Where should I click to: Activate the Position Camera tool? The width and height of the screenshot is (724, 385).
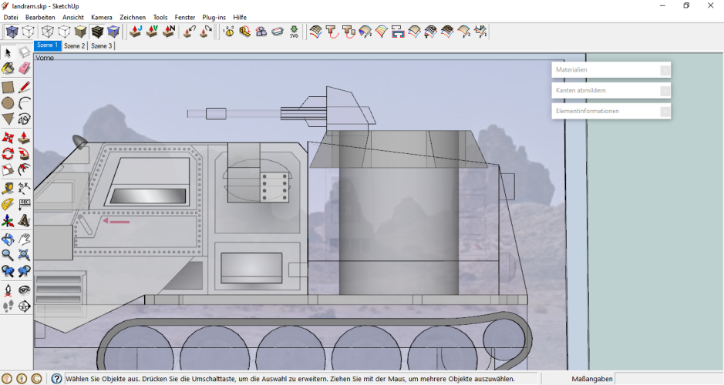pos(8,290)
